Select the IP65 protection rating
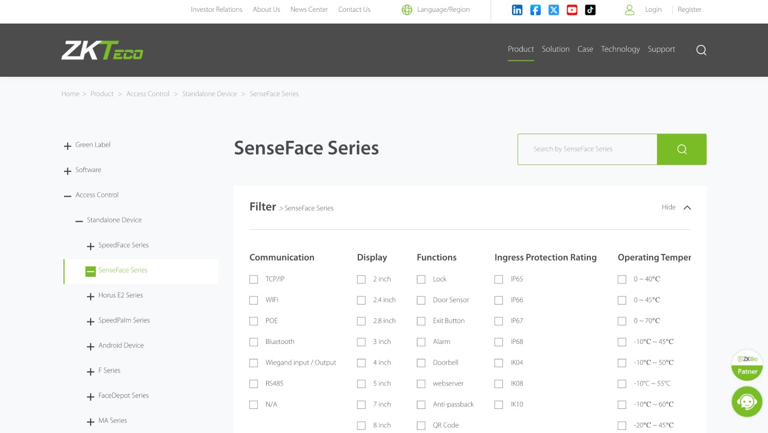 (499, 279)
